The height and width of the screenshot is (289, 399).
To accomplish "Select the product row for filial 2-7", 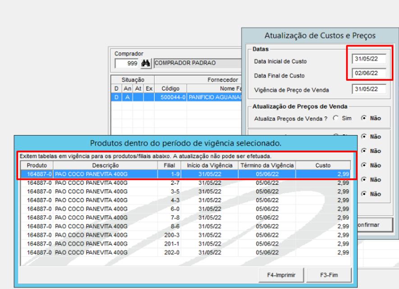I will pyautogui.click(x=185, y=183).
